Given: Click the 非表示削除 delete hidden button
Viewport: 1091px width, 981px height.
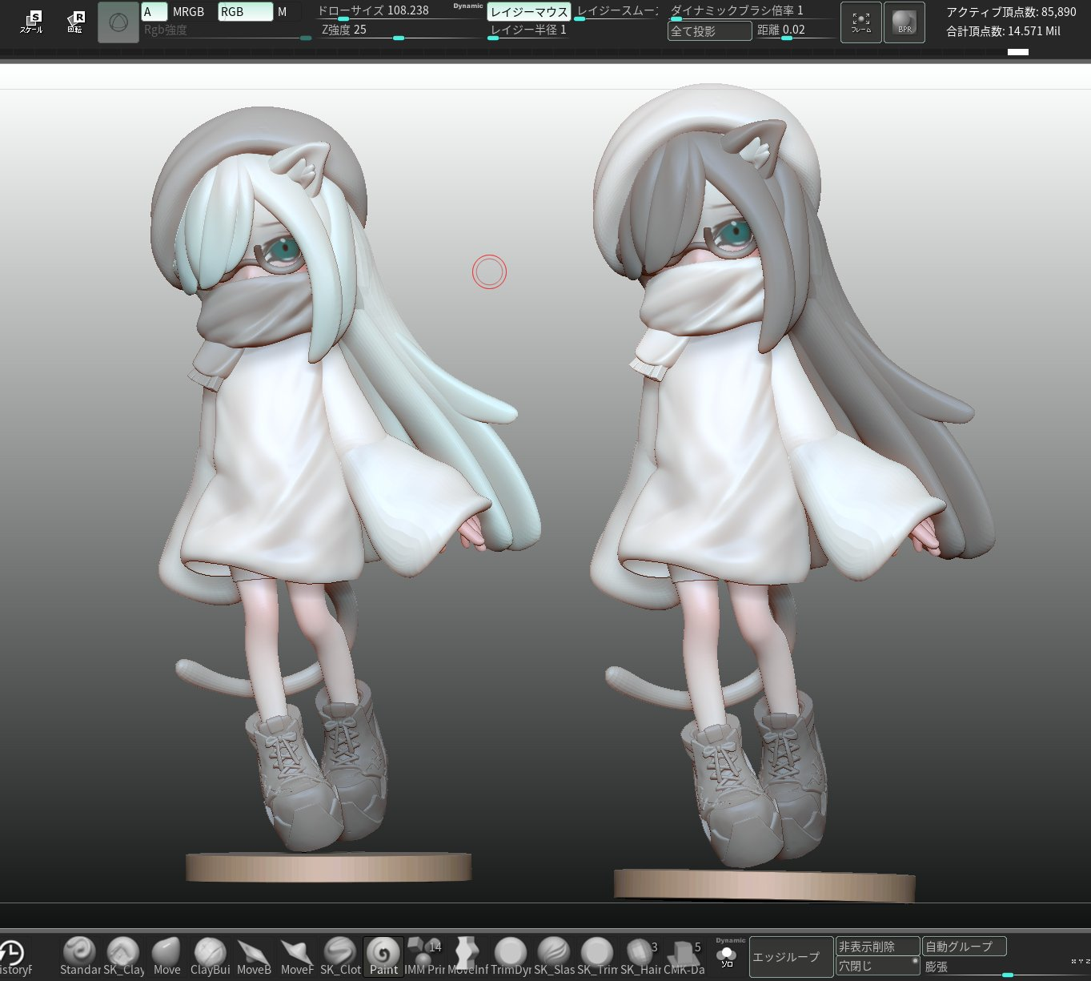Looking at the screenshot, I should (878, 947).
